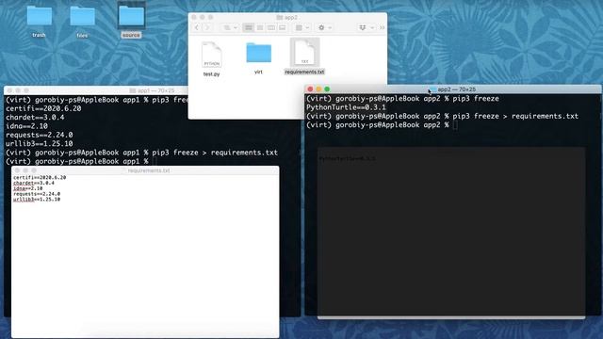Maximize the app2 terminal window
Image resolution: width=603 pixels, height=339 pixels.
tap(327, 89)
